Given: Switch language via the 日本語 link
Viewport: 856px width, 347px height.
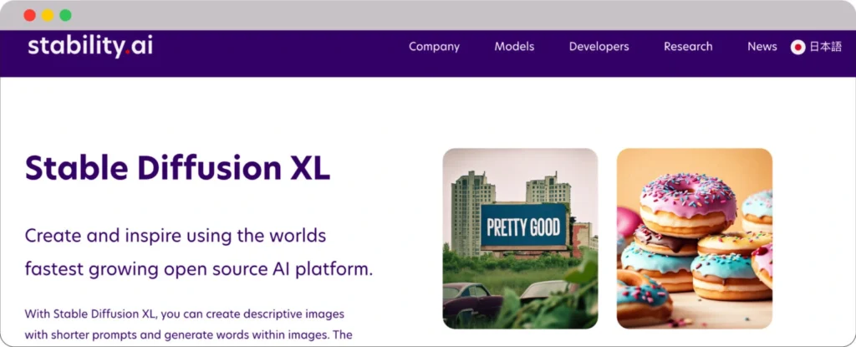Looking at the screenshot, I should point(825,47).
